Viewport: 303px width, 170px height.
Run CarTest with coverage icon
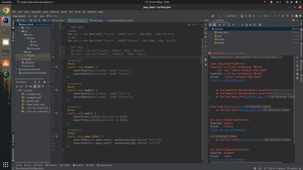pos(250,16)
